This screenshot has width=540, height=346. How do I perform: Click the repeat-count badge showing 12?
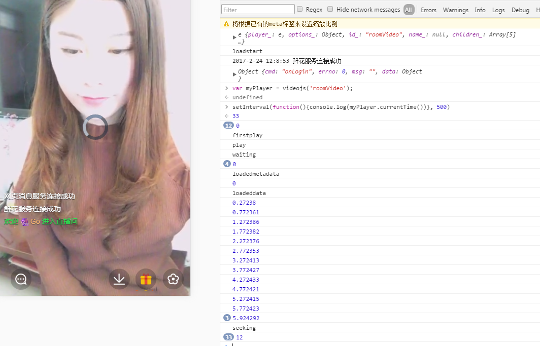point(228,126)
